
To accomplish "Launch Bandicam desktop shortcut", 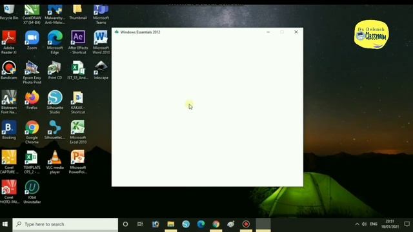I will [x=9, y=70].
